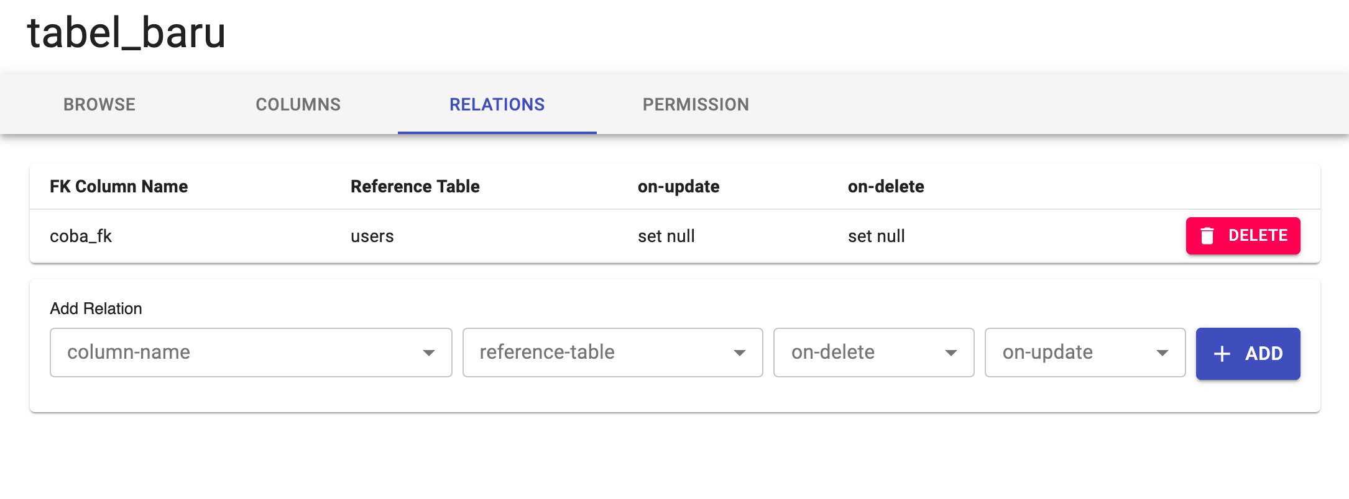Go to the COLUMNS tab
The height and width of the screenshot is (499, 1349).
(298, 104)
